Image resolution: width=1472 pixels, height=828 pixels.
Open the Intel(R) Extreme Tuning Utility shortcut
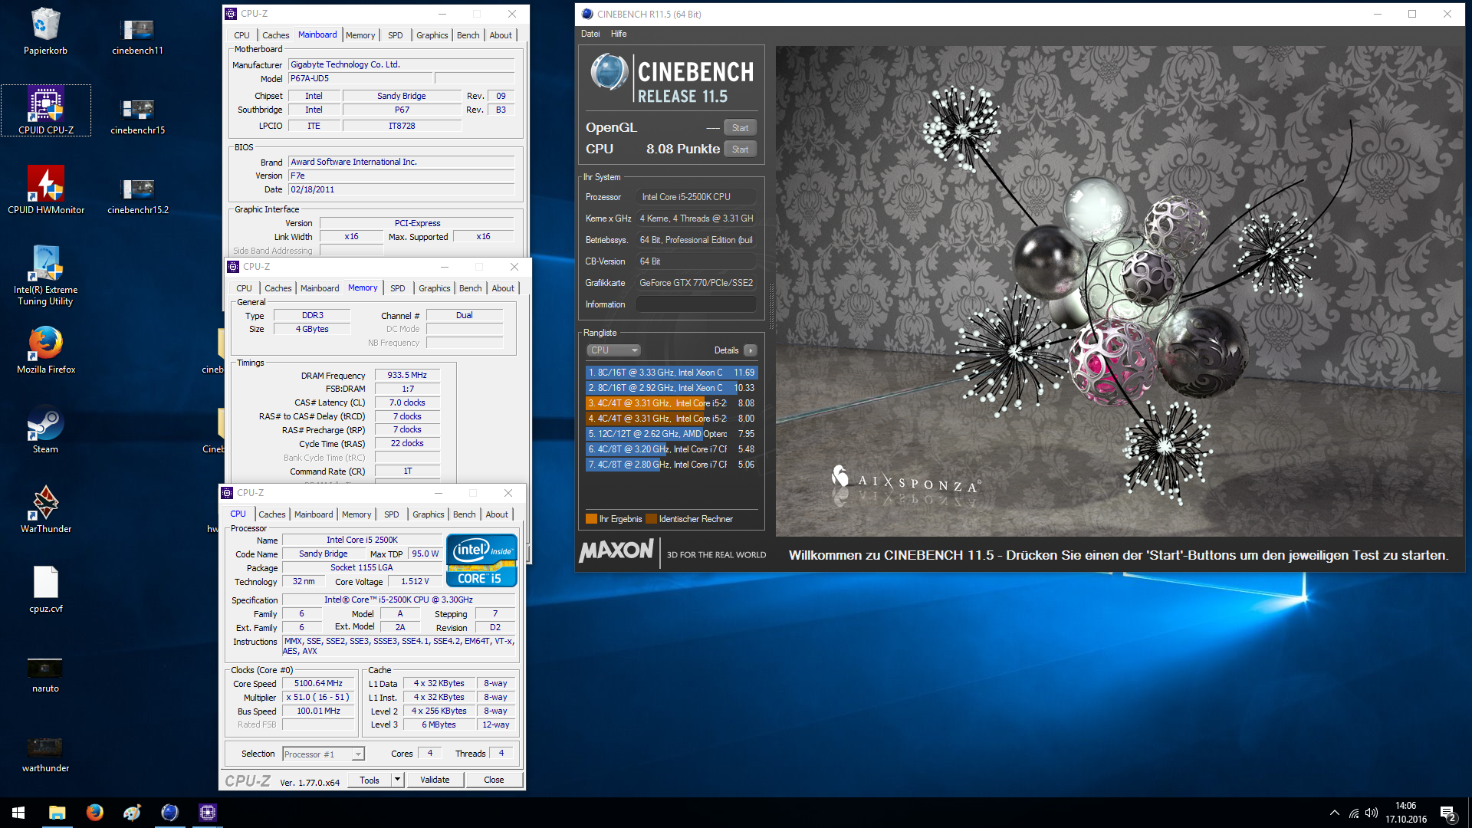click(46, 274)
